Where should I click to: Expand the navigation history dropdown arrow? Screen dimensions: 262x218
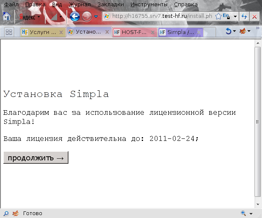point(96,17)
